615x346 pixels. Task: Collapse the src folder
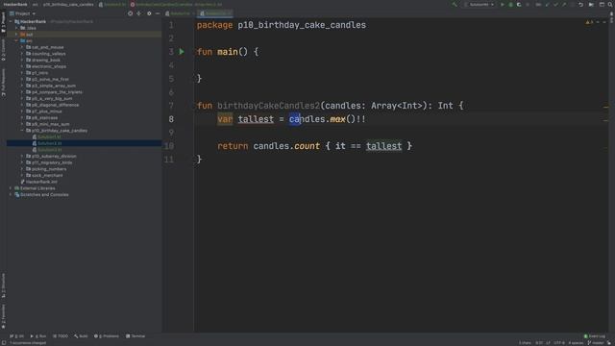(x=16, y=40)
